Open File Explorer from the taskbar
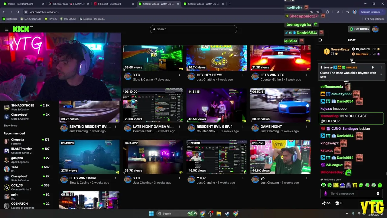The height and width of the screenshot is (218, 387). [x=219, y=213]
